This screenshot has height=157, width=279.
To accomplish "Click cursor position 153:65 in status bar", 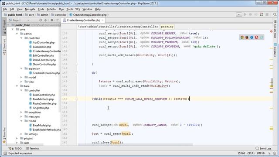I will (241, 153).
